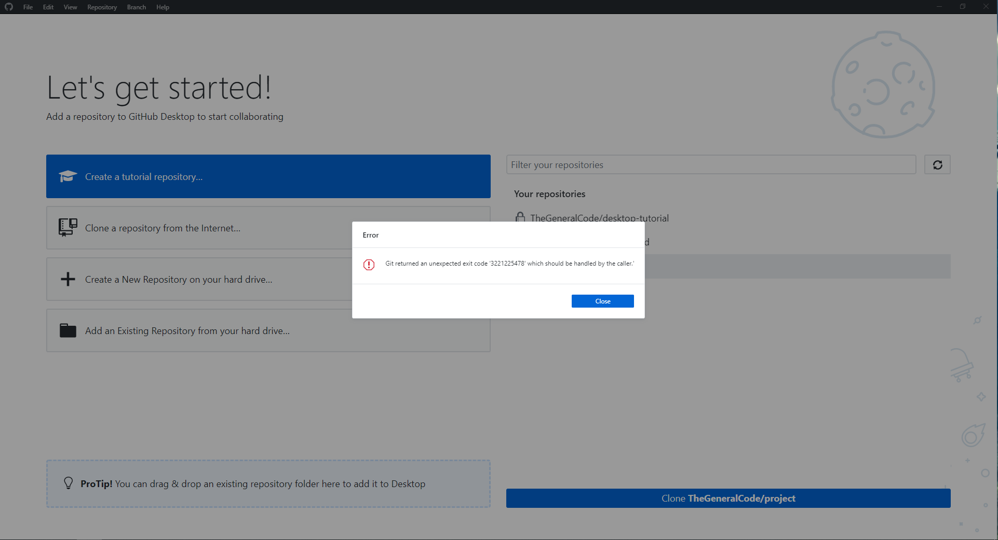
Task: Open the File menu
Action: point(28,7)
